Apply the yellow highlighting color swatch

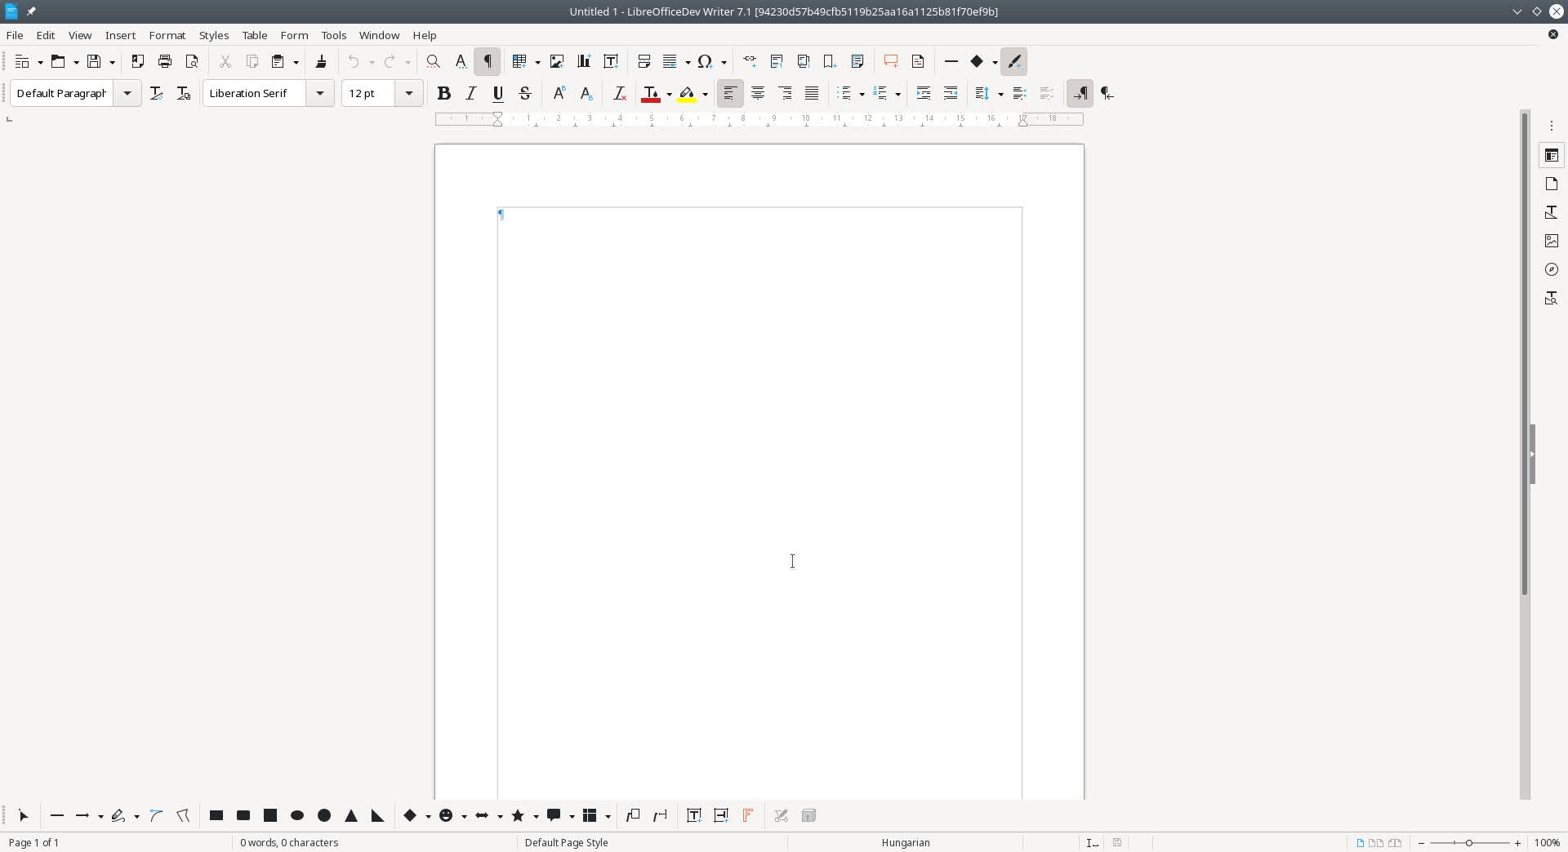tap(687, 93)
